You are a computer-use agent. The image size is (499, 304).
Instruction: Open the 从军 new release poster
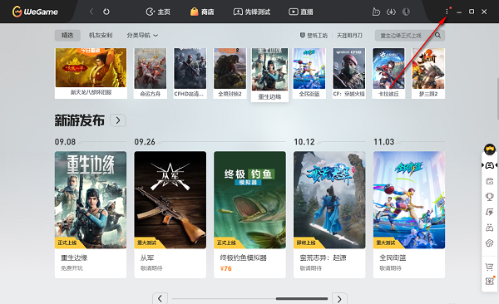(x=170, y=200)
